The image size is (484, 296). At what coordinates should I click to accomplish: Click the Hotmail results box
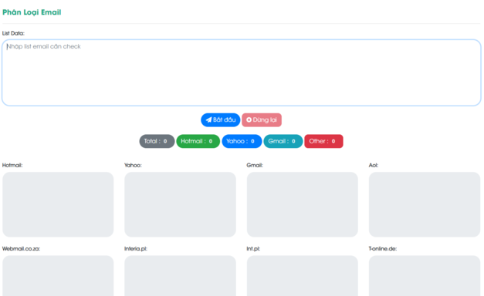(58, 204)
